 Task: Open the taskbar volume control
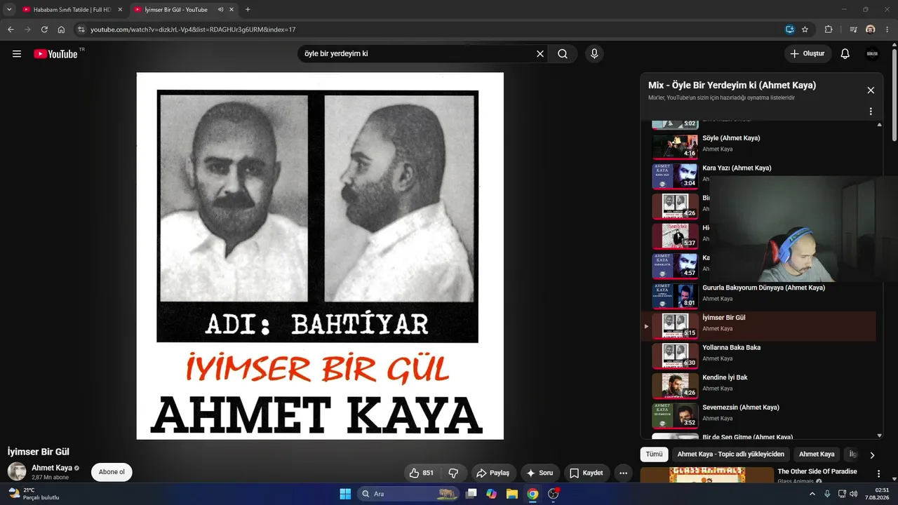[854, 494]
